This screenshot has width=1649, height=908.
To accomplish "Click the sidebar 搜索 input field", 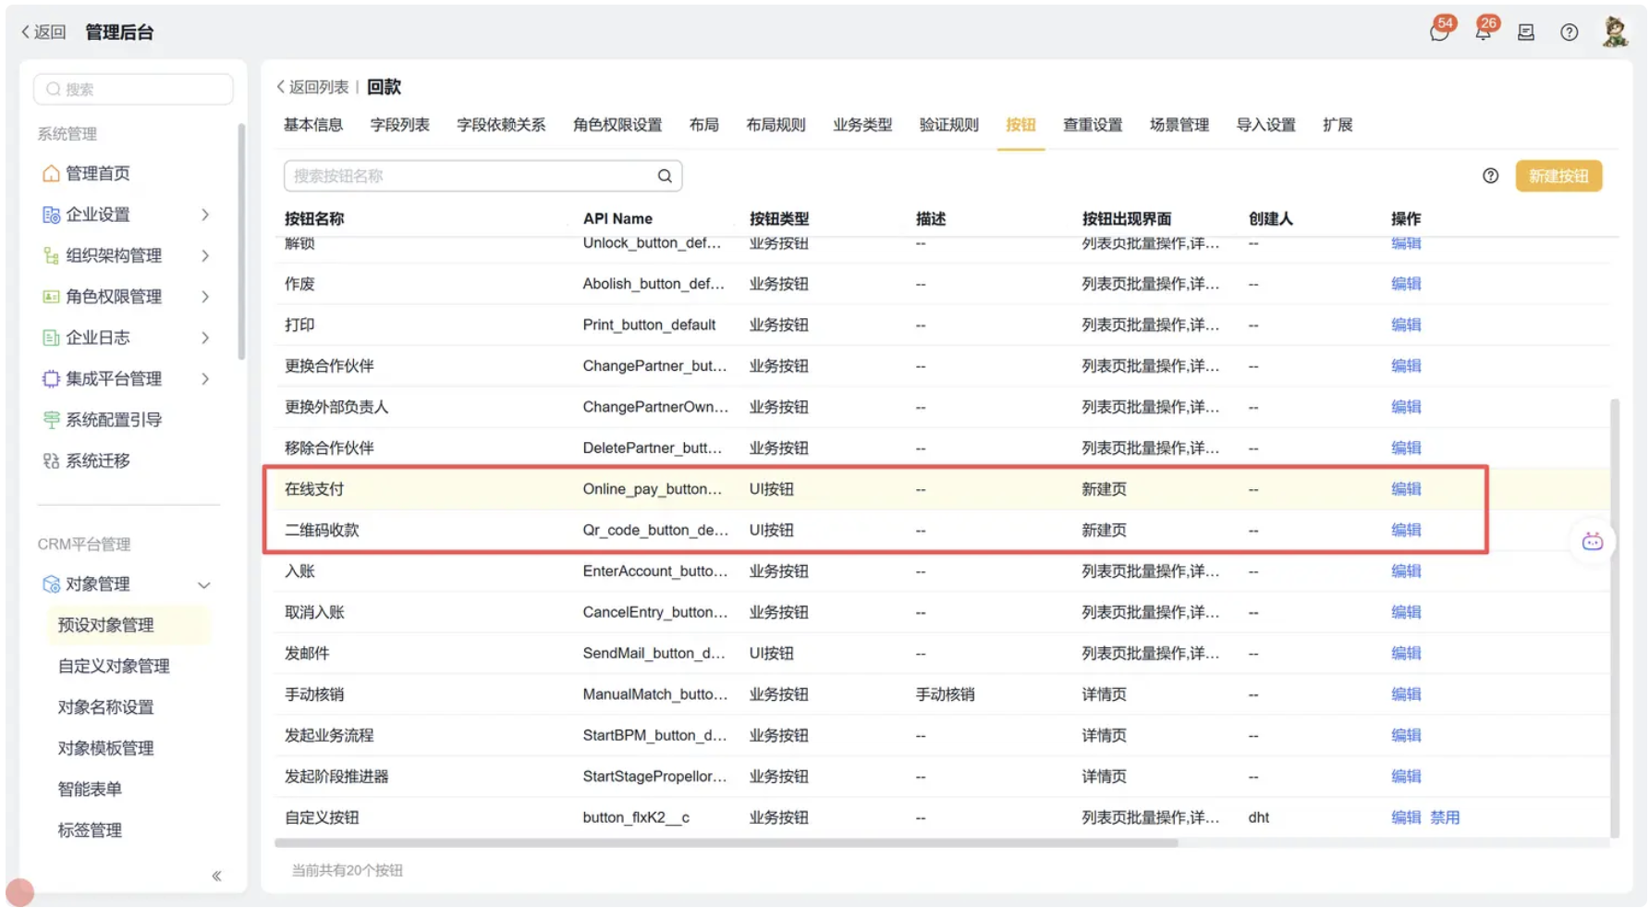I will 133,89.
